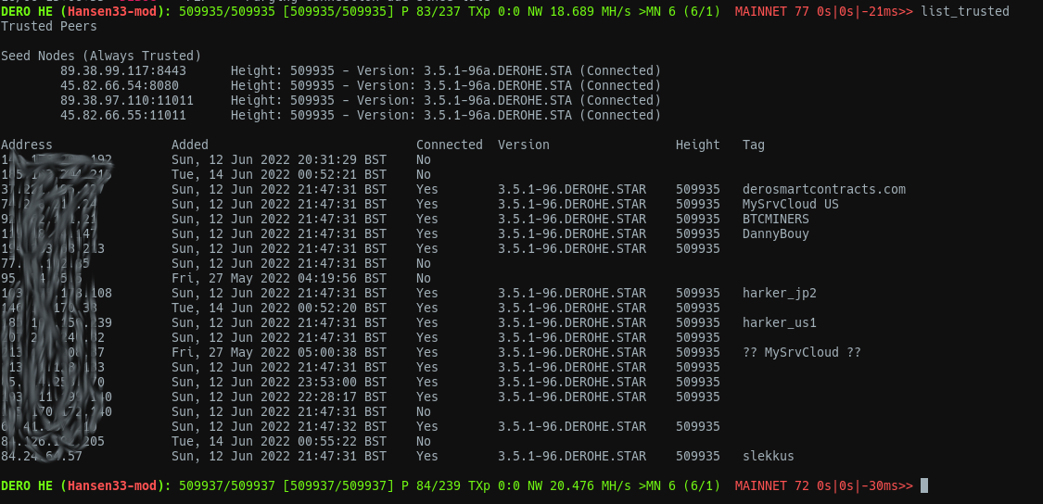The width and height of the screenshot is (1043, 504).
Task: Click the BTCMINERS peer tag
Action: click(x=775, y=219)
